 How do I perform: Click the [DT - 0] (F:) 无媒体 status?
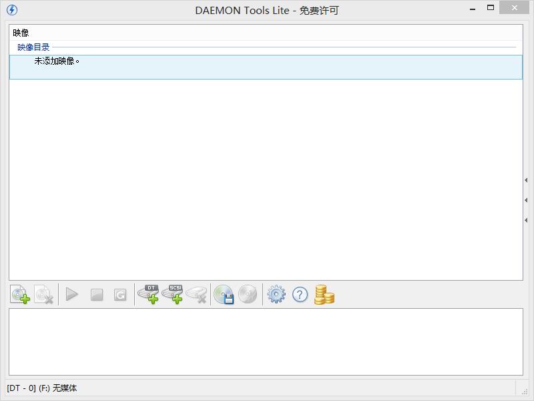point(42,388)
